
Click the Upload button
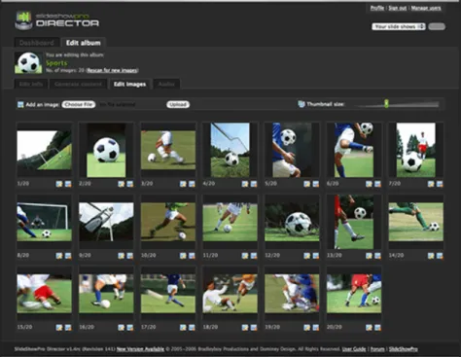pos(178,104)
